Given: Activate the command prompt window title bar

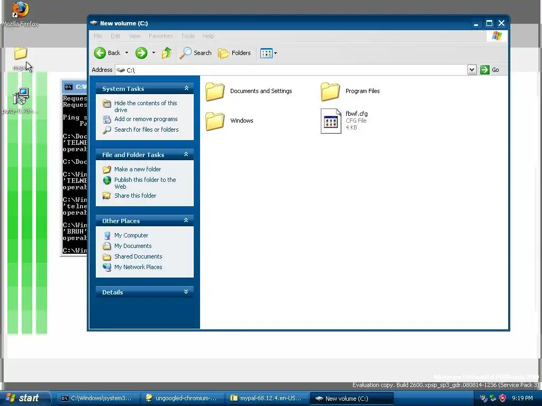Looking at the screenshot, I should click(x=74, y=87).
